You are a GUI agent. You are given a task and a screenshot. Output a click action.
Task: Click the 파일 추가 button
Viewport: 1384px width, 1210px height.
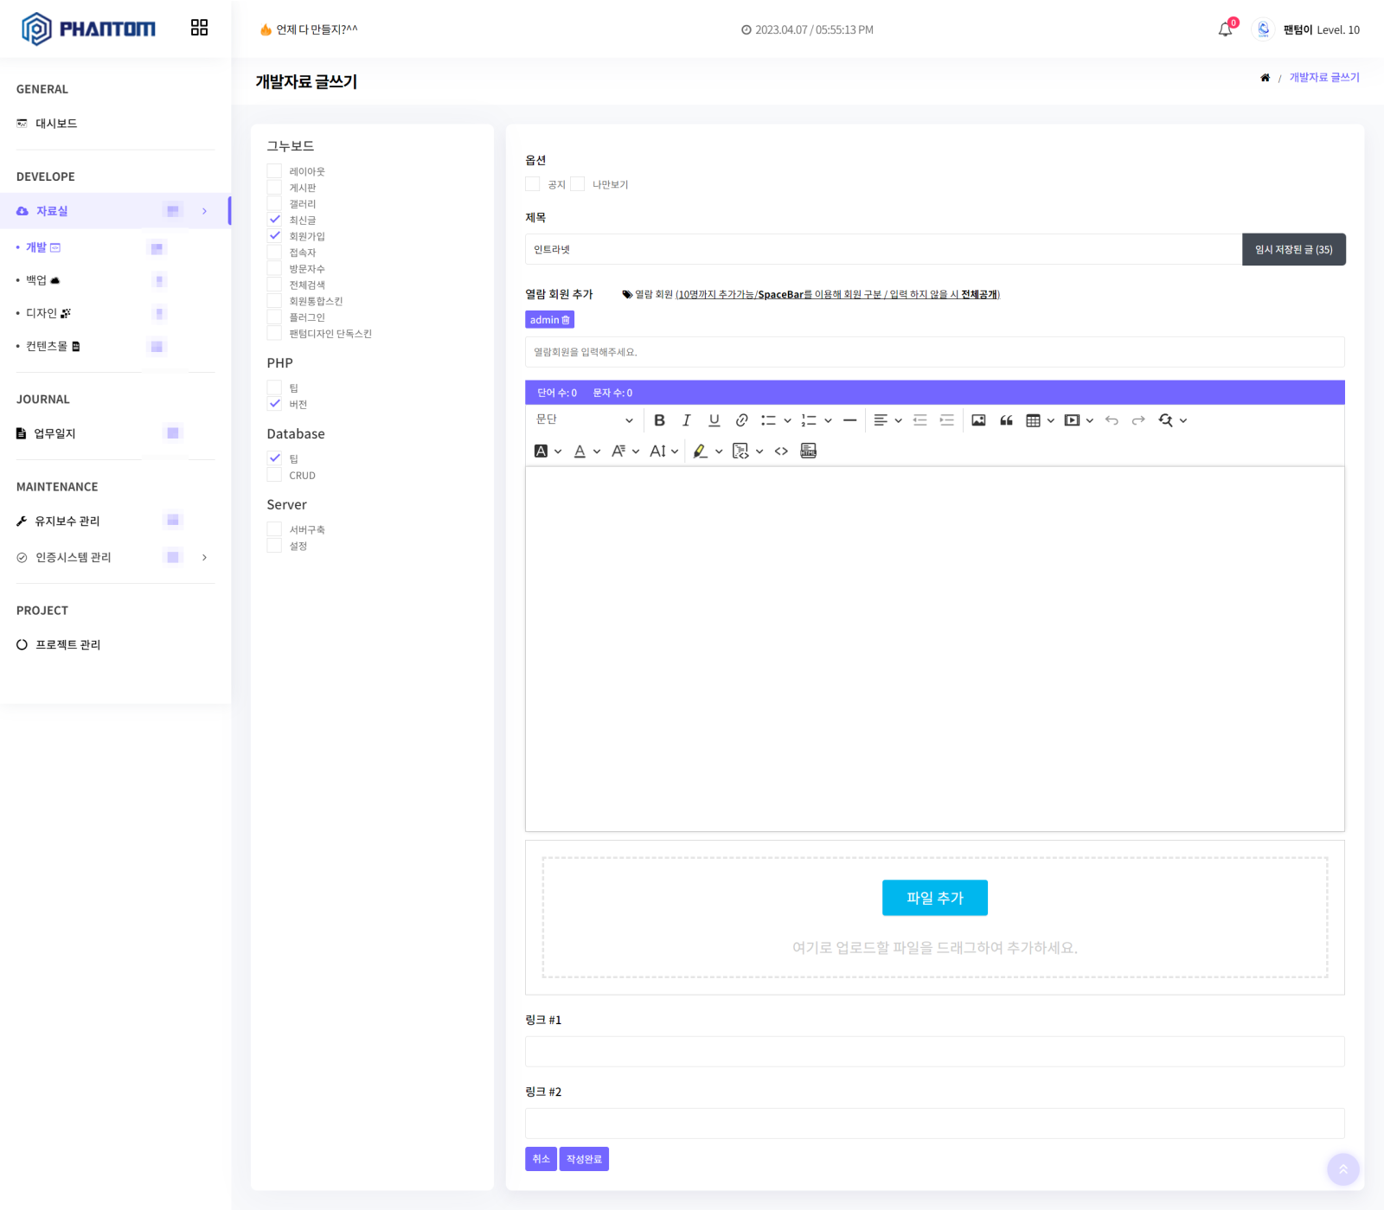pyautogui.click(x=934, y=898)
